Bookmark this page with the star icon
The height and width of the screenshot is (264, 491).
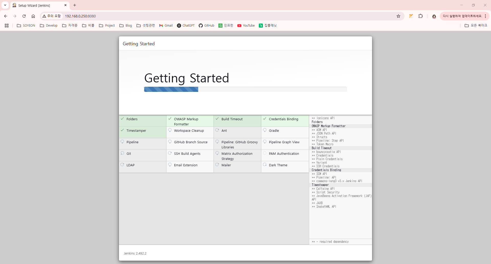tap(398, 16)
